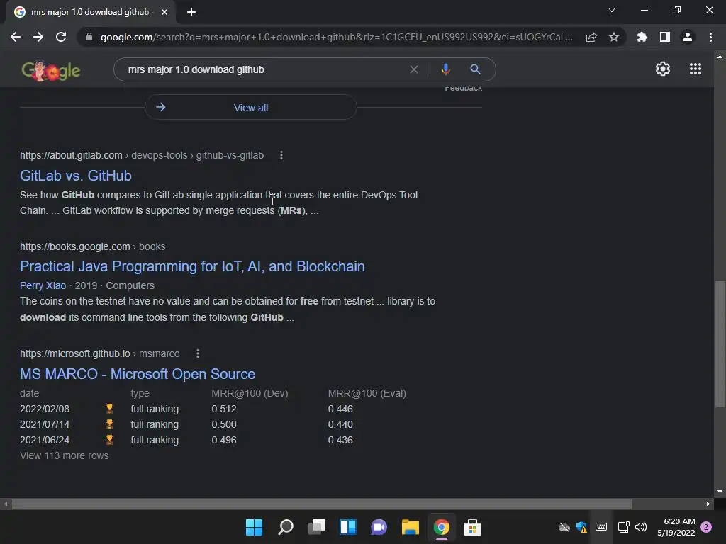This screenshot has width=726, height=544.
Task: Expand View 113 more rows
Action: point(65,455)
